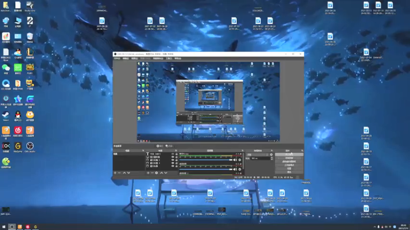
Task: Move the selected source up
Action: tap(161, 173)
